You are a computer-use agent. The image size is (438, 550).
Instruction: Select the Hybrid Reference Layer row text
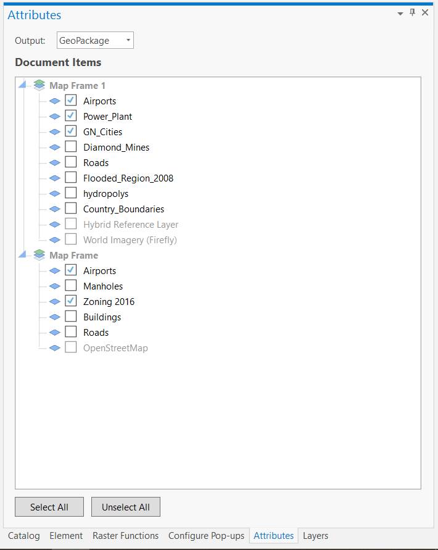(x=131, y=225)
